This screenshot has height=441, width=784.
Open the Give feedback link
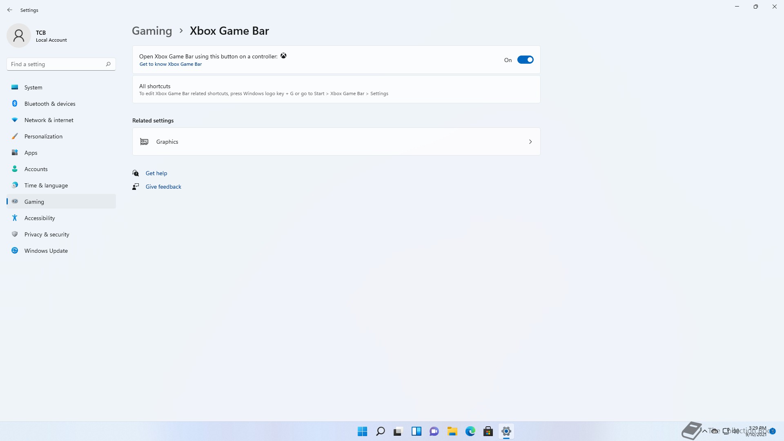163,187
